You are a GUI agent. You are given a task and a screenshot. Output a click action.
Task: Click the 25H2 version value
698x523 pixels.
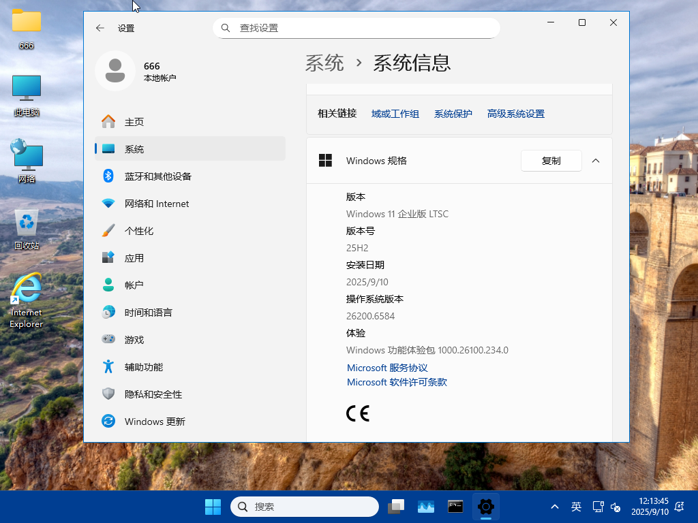click(357, 248)
